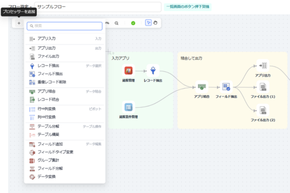This screenshot has width=290, height=193.
Task: Click the アプリ出力 node on canvas
Action: (x=263, y=66)
